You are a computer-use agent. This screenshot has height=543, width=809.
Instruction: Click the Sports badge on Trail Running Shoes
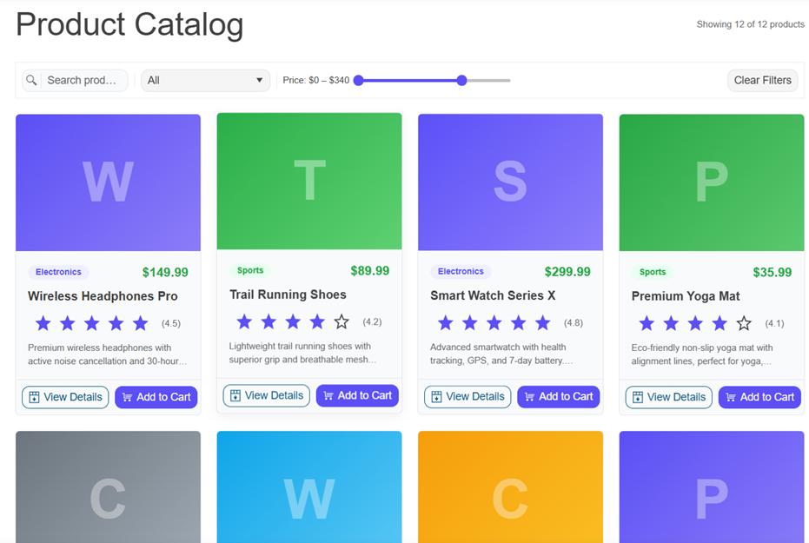point(250,270)
